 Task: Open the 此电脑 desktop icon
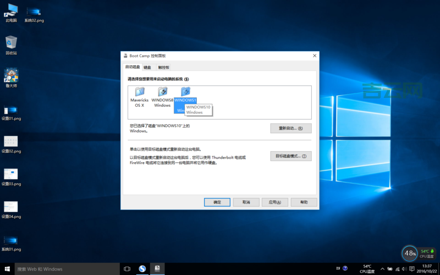11,13
